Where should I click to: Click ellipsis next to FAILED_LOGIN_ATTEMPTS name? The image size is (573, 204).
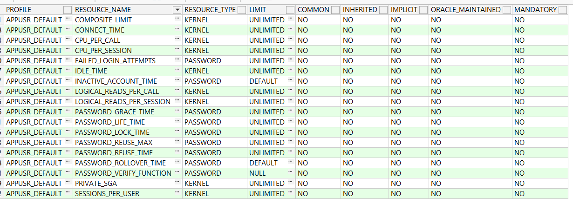[x=177, y=60]
